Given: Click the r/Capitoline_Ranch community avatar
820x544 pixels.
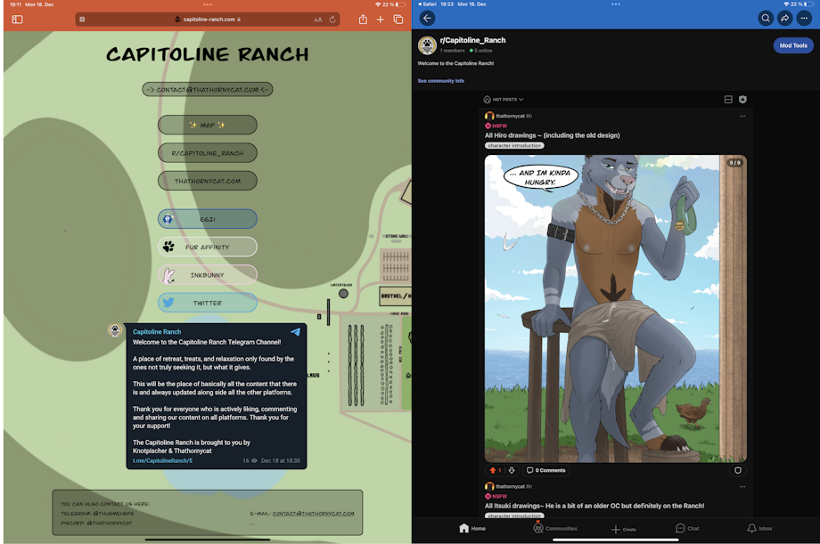Looking at the screenshot, I should [x=427, y=45].
